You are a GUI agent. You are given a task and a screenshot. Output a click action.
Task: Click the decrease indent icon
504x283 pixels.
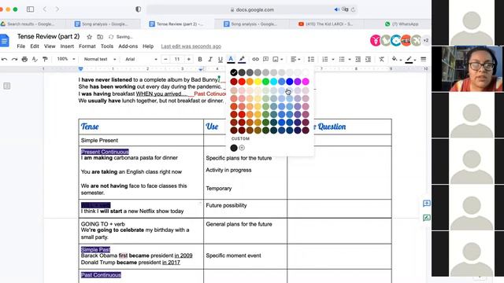[358, 59]
